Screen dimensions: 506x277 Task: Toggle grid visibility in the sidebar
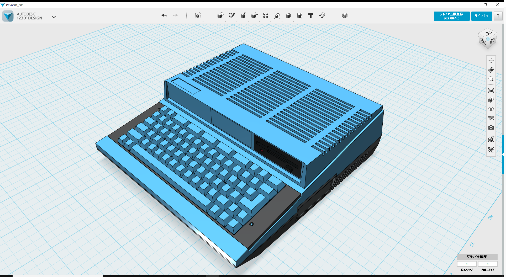click(491, 118)
